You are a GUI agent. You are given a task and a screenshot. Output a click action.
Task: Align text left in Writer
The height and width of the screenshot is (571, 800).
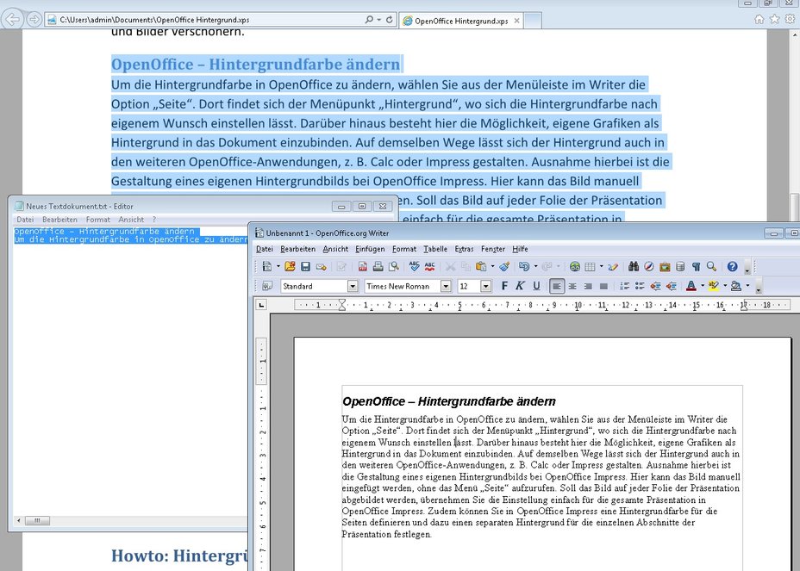click(557, 286)
